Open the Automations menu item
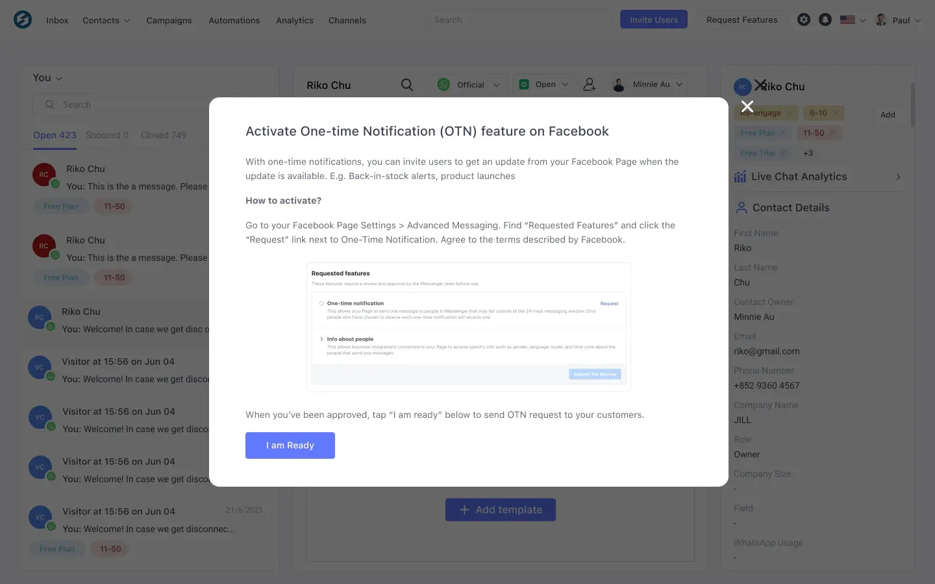The image size is (935, 584). pos(234,20)
